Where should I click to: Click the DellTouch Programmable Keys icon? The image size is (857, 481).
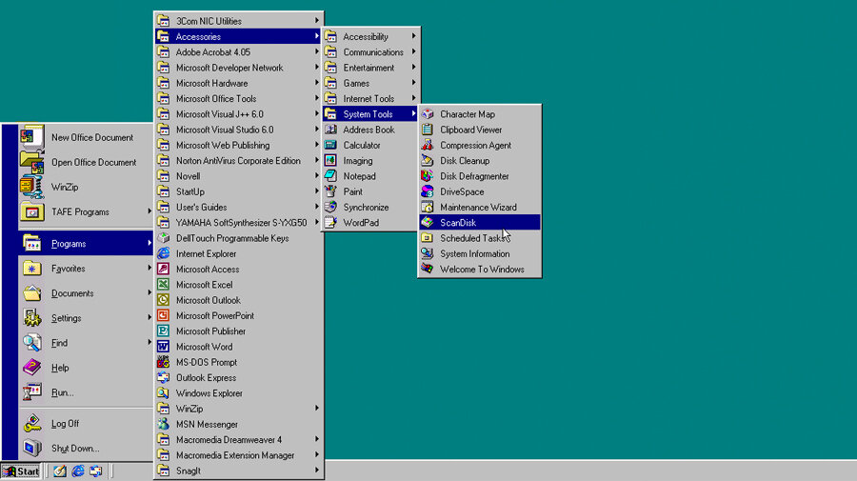tap(163, 238)
